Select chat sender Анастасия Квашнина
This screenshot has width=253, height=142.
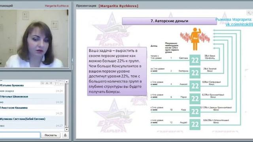click(14, 108)
